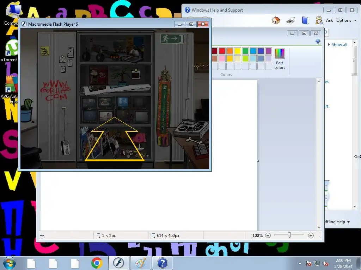The image size is (361, 270).
Task: Open the Offline Help dropdown menu
Action: (337, 221)
